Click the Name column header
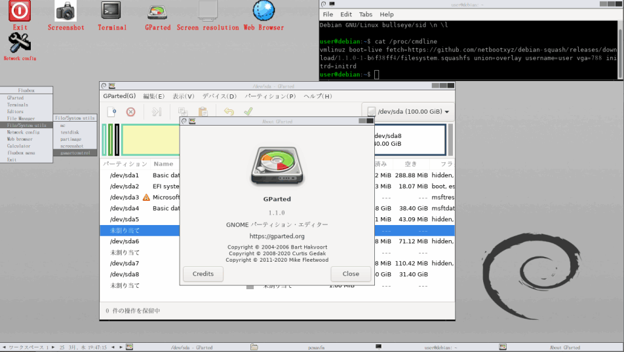The image size is (624, 352). pyautogui.click(x=164, y=164)
